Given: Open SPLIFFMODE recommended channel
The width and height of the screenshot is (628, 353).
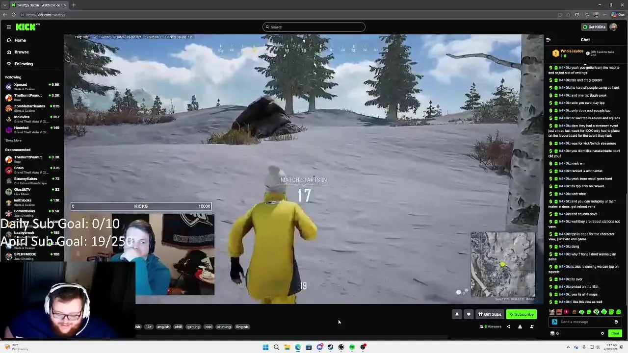Looking at the screenshot, I should pyautogui.click(x=31, y=256).
